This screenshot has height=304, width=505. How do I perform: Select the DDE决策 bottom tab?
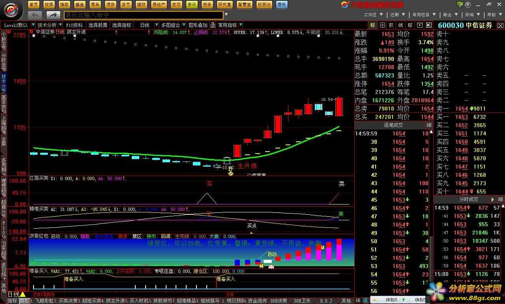click(279, 301)
